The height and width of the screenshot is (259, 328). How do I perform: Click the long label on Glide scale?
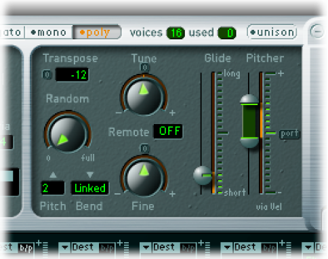tap(232, 74)
